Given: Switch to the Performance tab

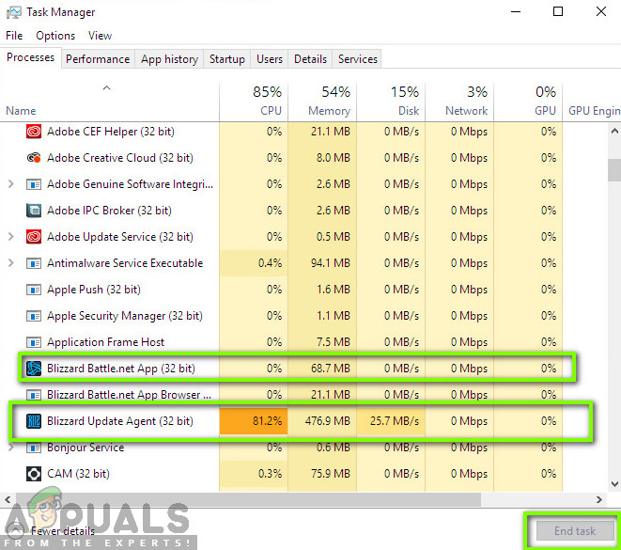Looking at the screenshot, I should (98, 59).
